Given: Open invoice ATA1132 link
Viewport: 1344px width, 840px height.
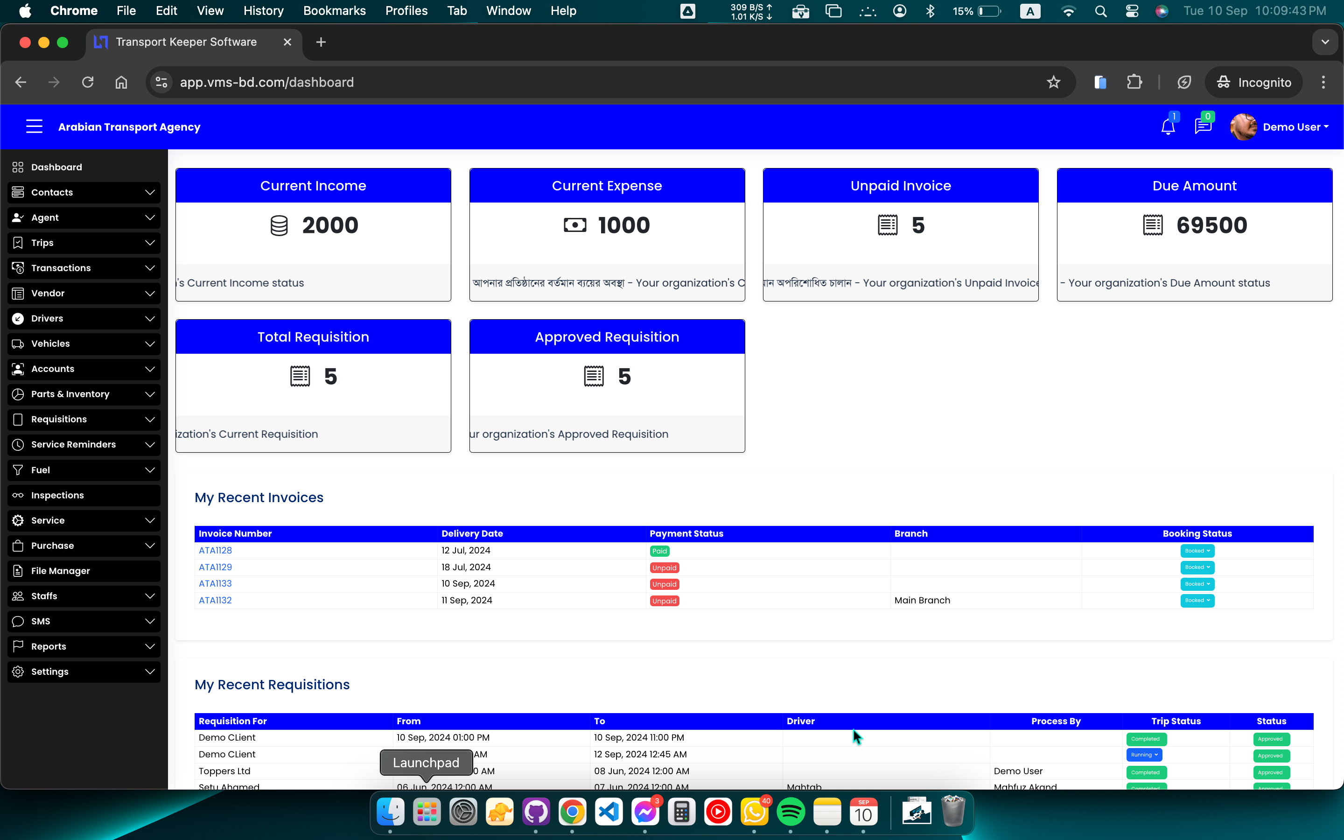Looking at the screenshot, I should click(216, 600).
